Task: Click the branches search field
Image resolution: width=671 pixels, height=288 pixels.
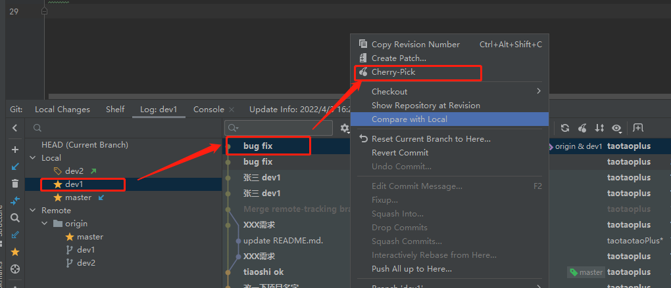Action: pos(124,128)
